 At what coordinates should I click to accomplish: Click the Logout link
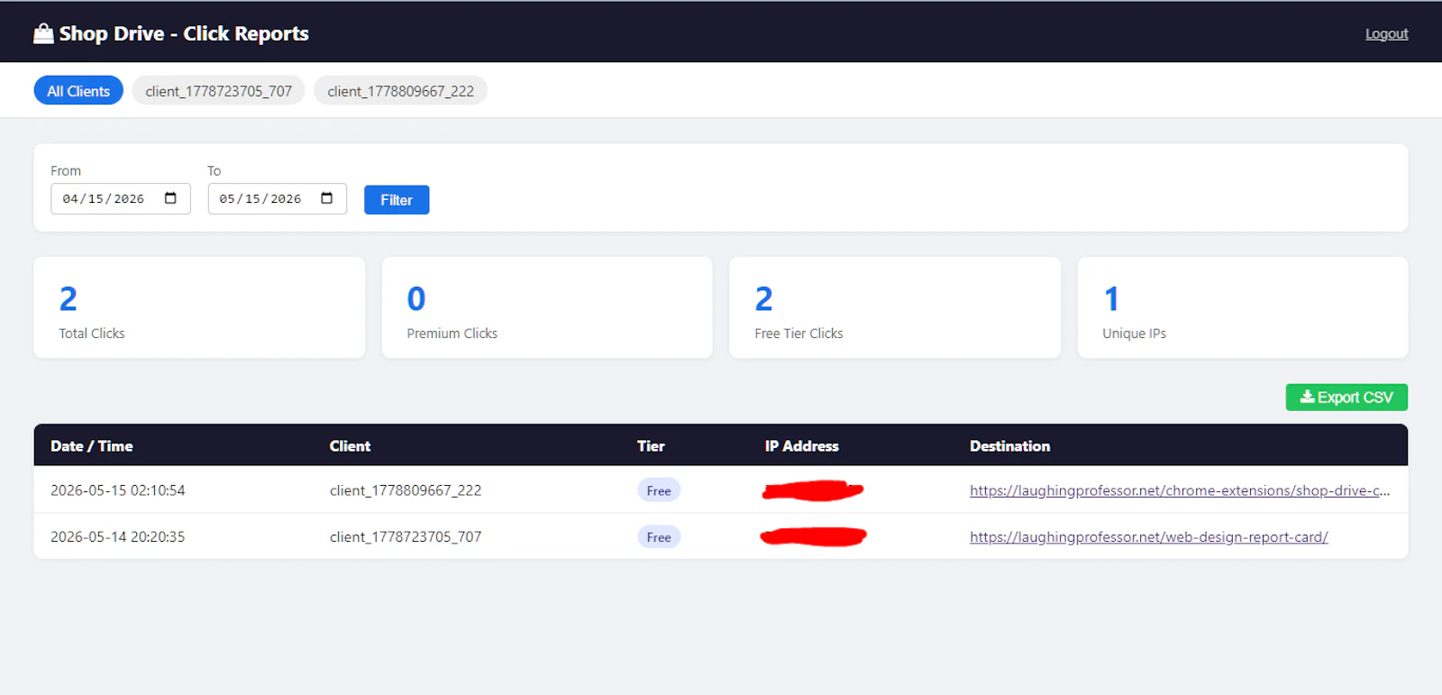click(1386, 34)
